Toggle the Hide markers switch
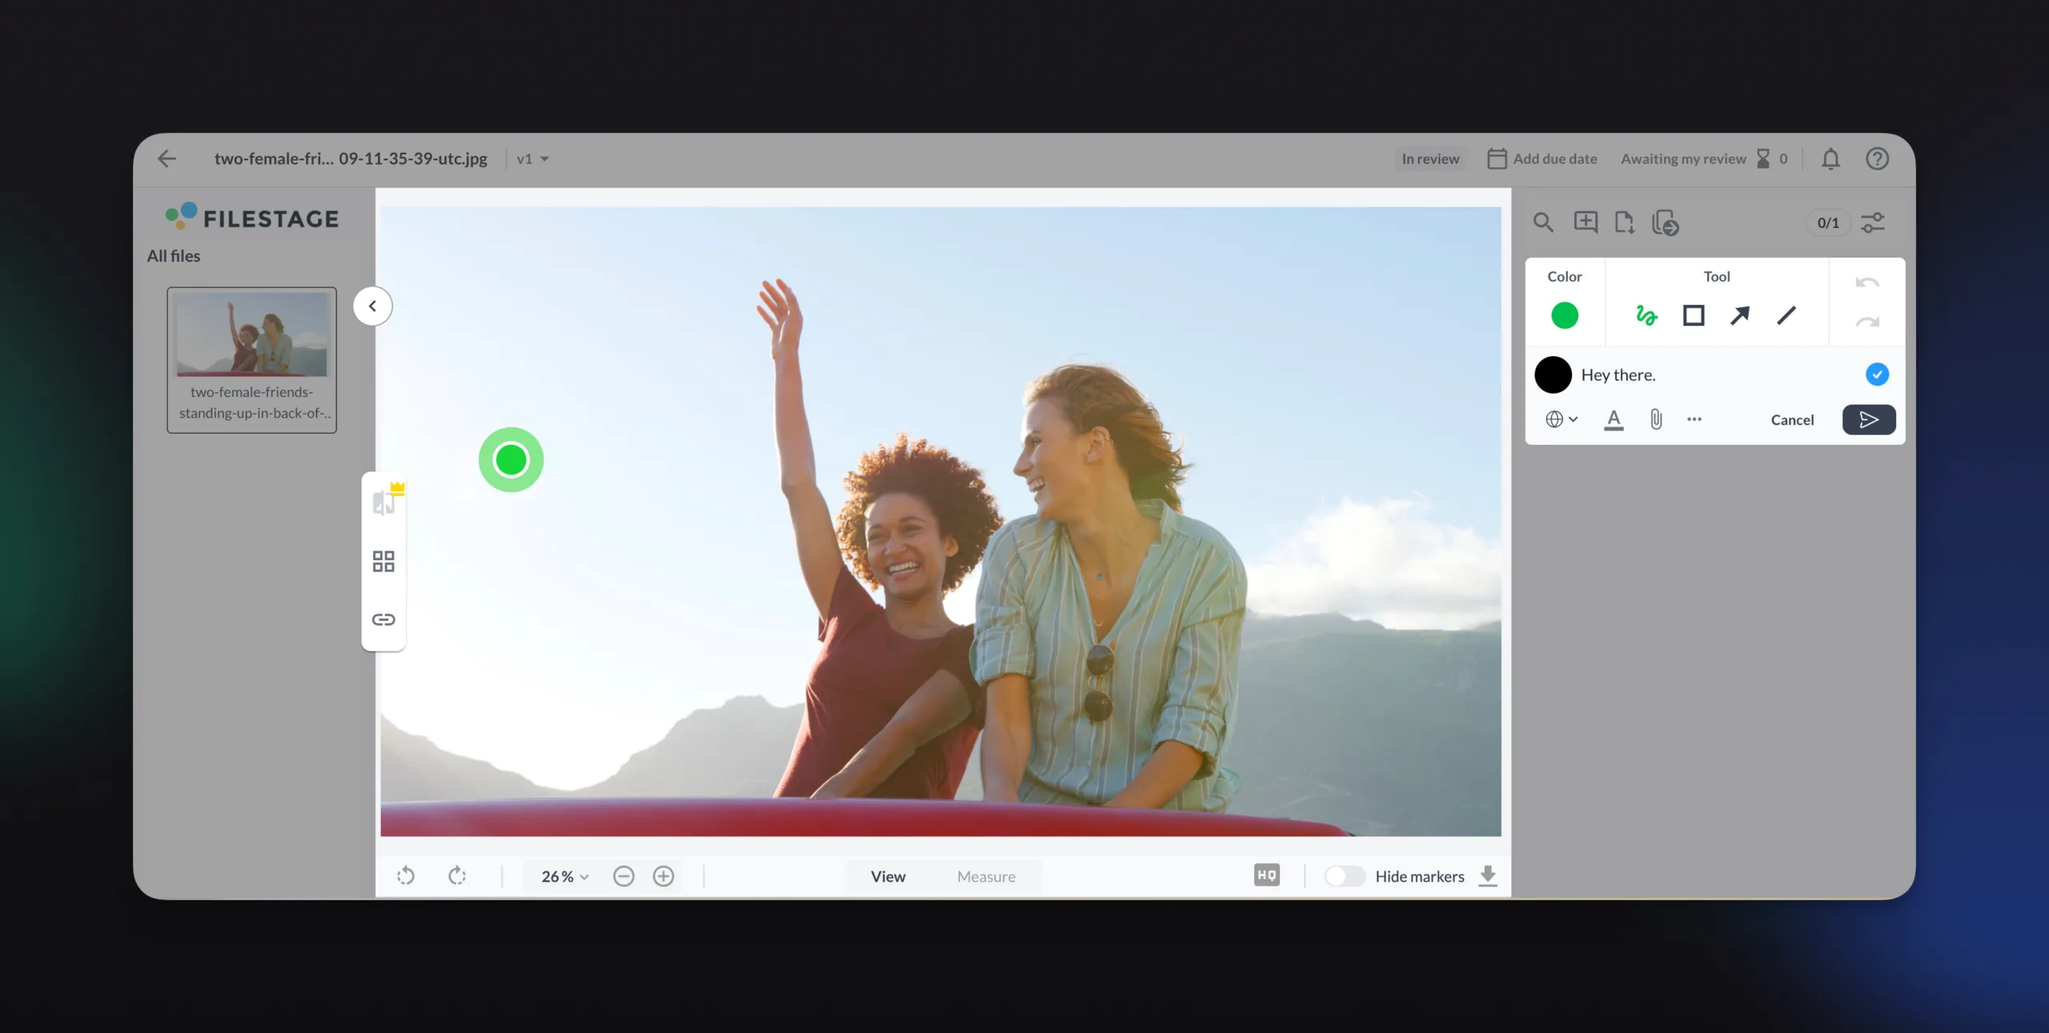This screenshot has height=1033, width=2049. (x=1345, y=876)
